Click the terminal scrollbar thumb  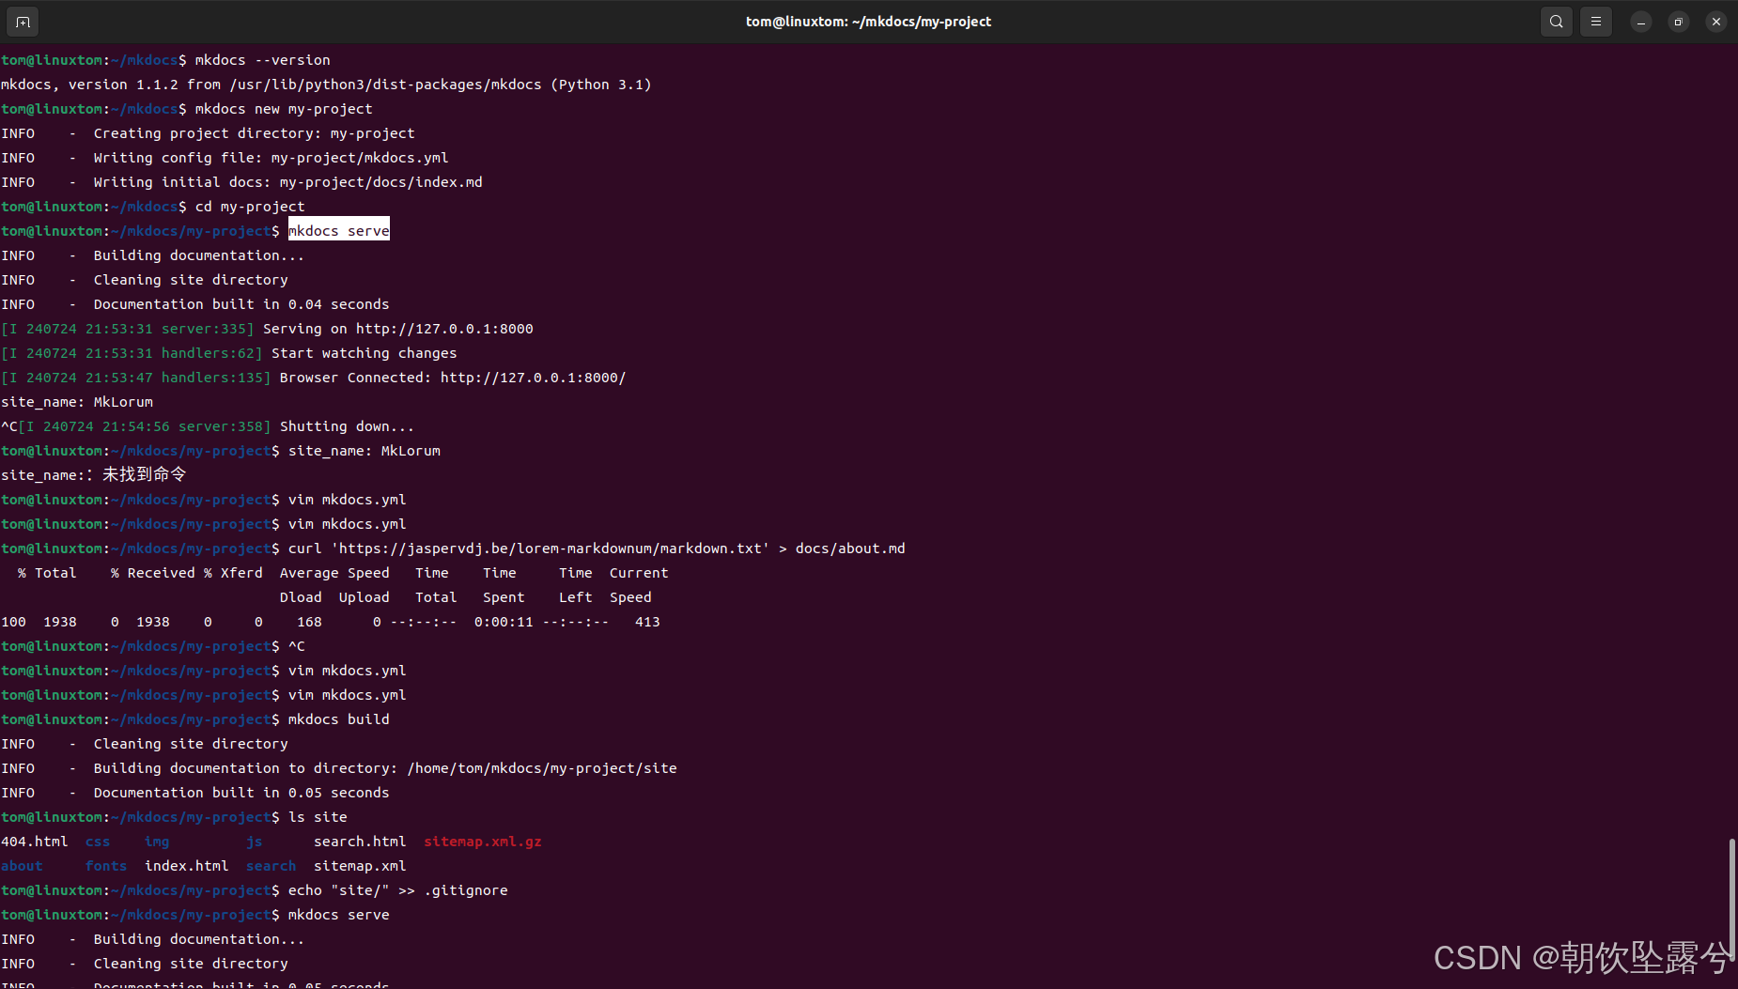tap(1731, 898)
